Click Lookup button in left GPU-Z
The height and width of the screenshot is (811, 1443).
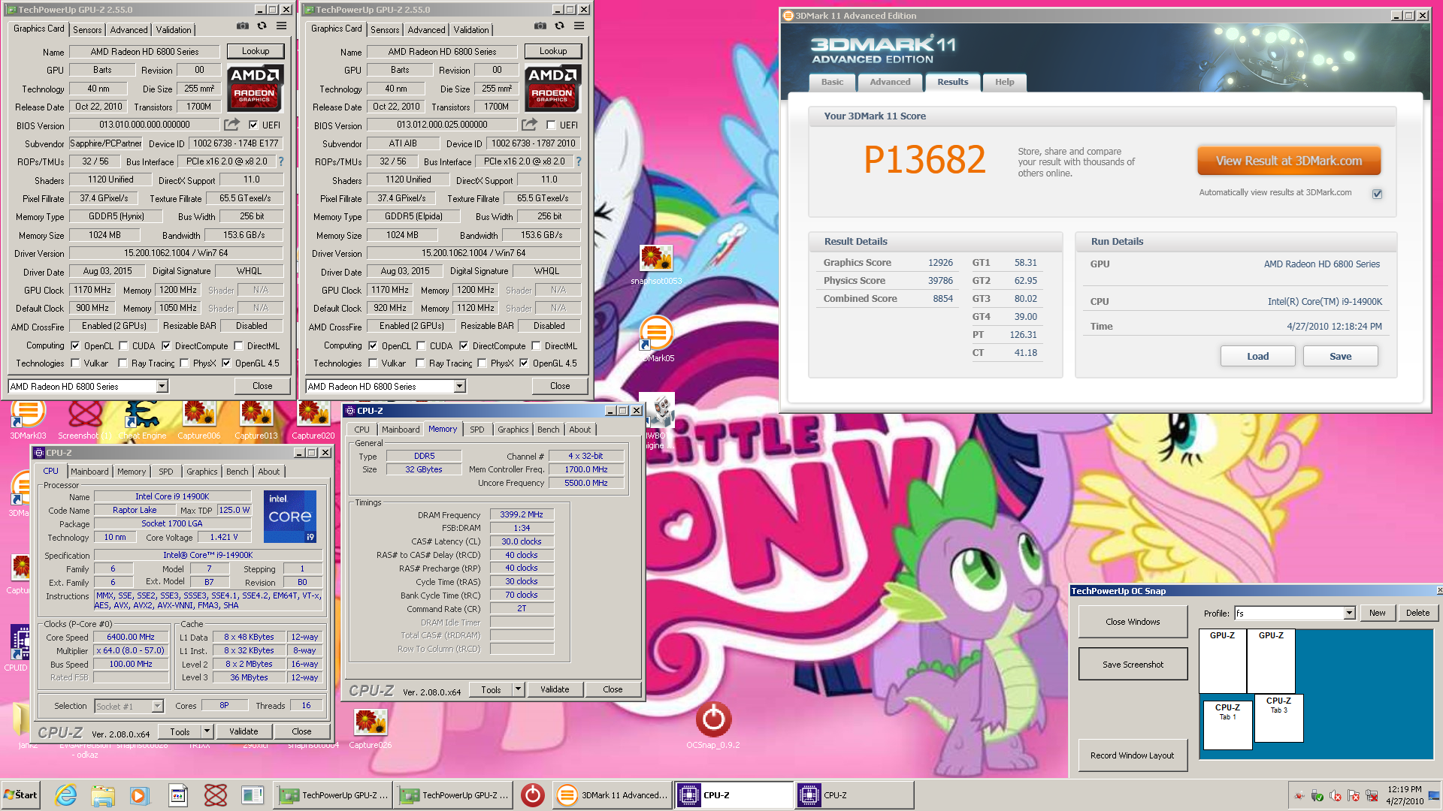tap(256, 51)
